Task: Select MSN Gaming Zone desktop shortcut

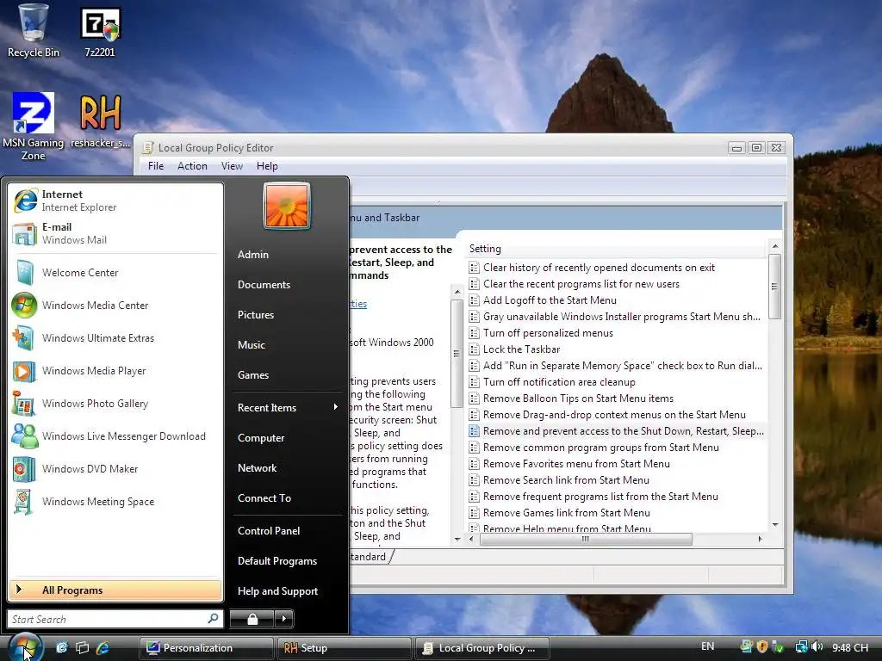Action: click(34, 127)
